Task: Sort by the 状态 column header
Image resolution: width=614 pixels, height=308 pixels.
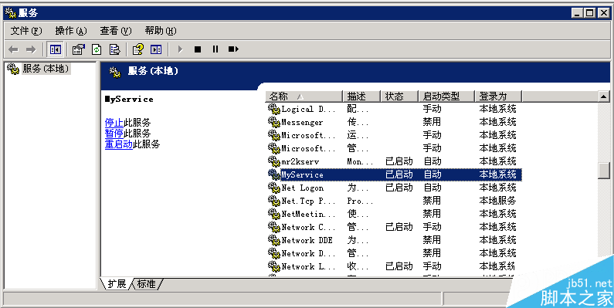Action: [x=400, y=96]
